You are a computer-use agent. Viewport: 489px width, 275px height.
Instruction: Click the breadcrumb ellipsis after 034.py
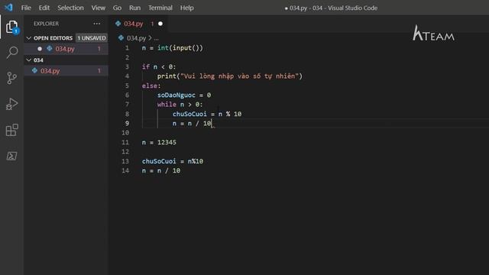pos(156,38)
